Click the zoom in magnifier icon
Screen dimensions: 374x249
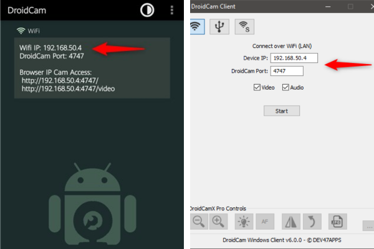[x=218, y=222]
